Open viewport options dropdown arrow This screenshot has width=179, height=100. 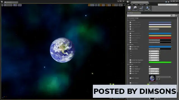tap(2, 5)
